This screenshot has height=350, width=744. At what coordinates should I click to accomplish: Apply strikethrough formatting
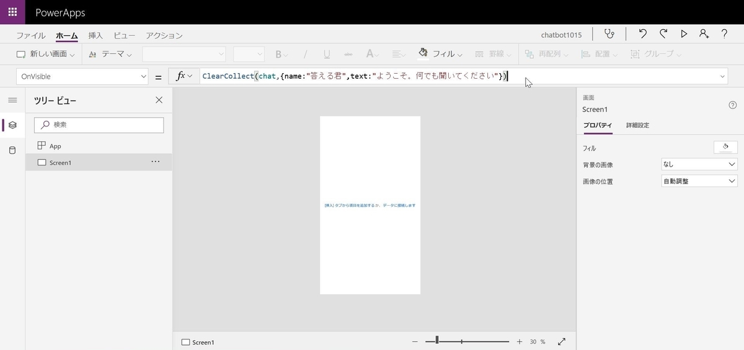coord(348,55)
